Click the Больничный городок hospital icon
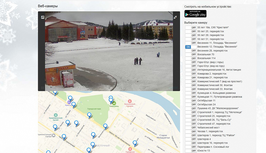Image resolution: width=266 pixels, height=153 pixels. click(x=130, y=101)
